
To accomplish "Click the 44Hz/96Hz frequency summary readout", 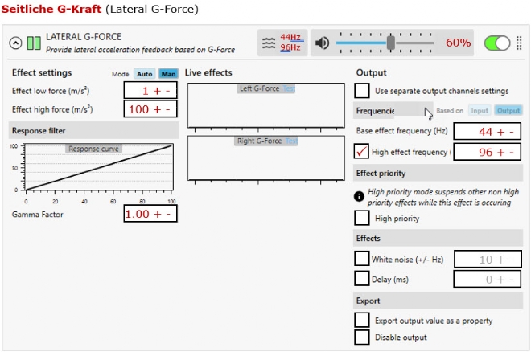I will [291, 43].
